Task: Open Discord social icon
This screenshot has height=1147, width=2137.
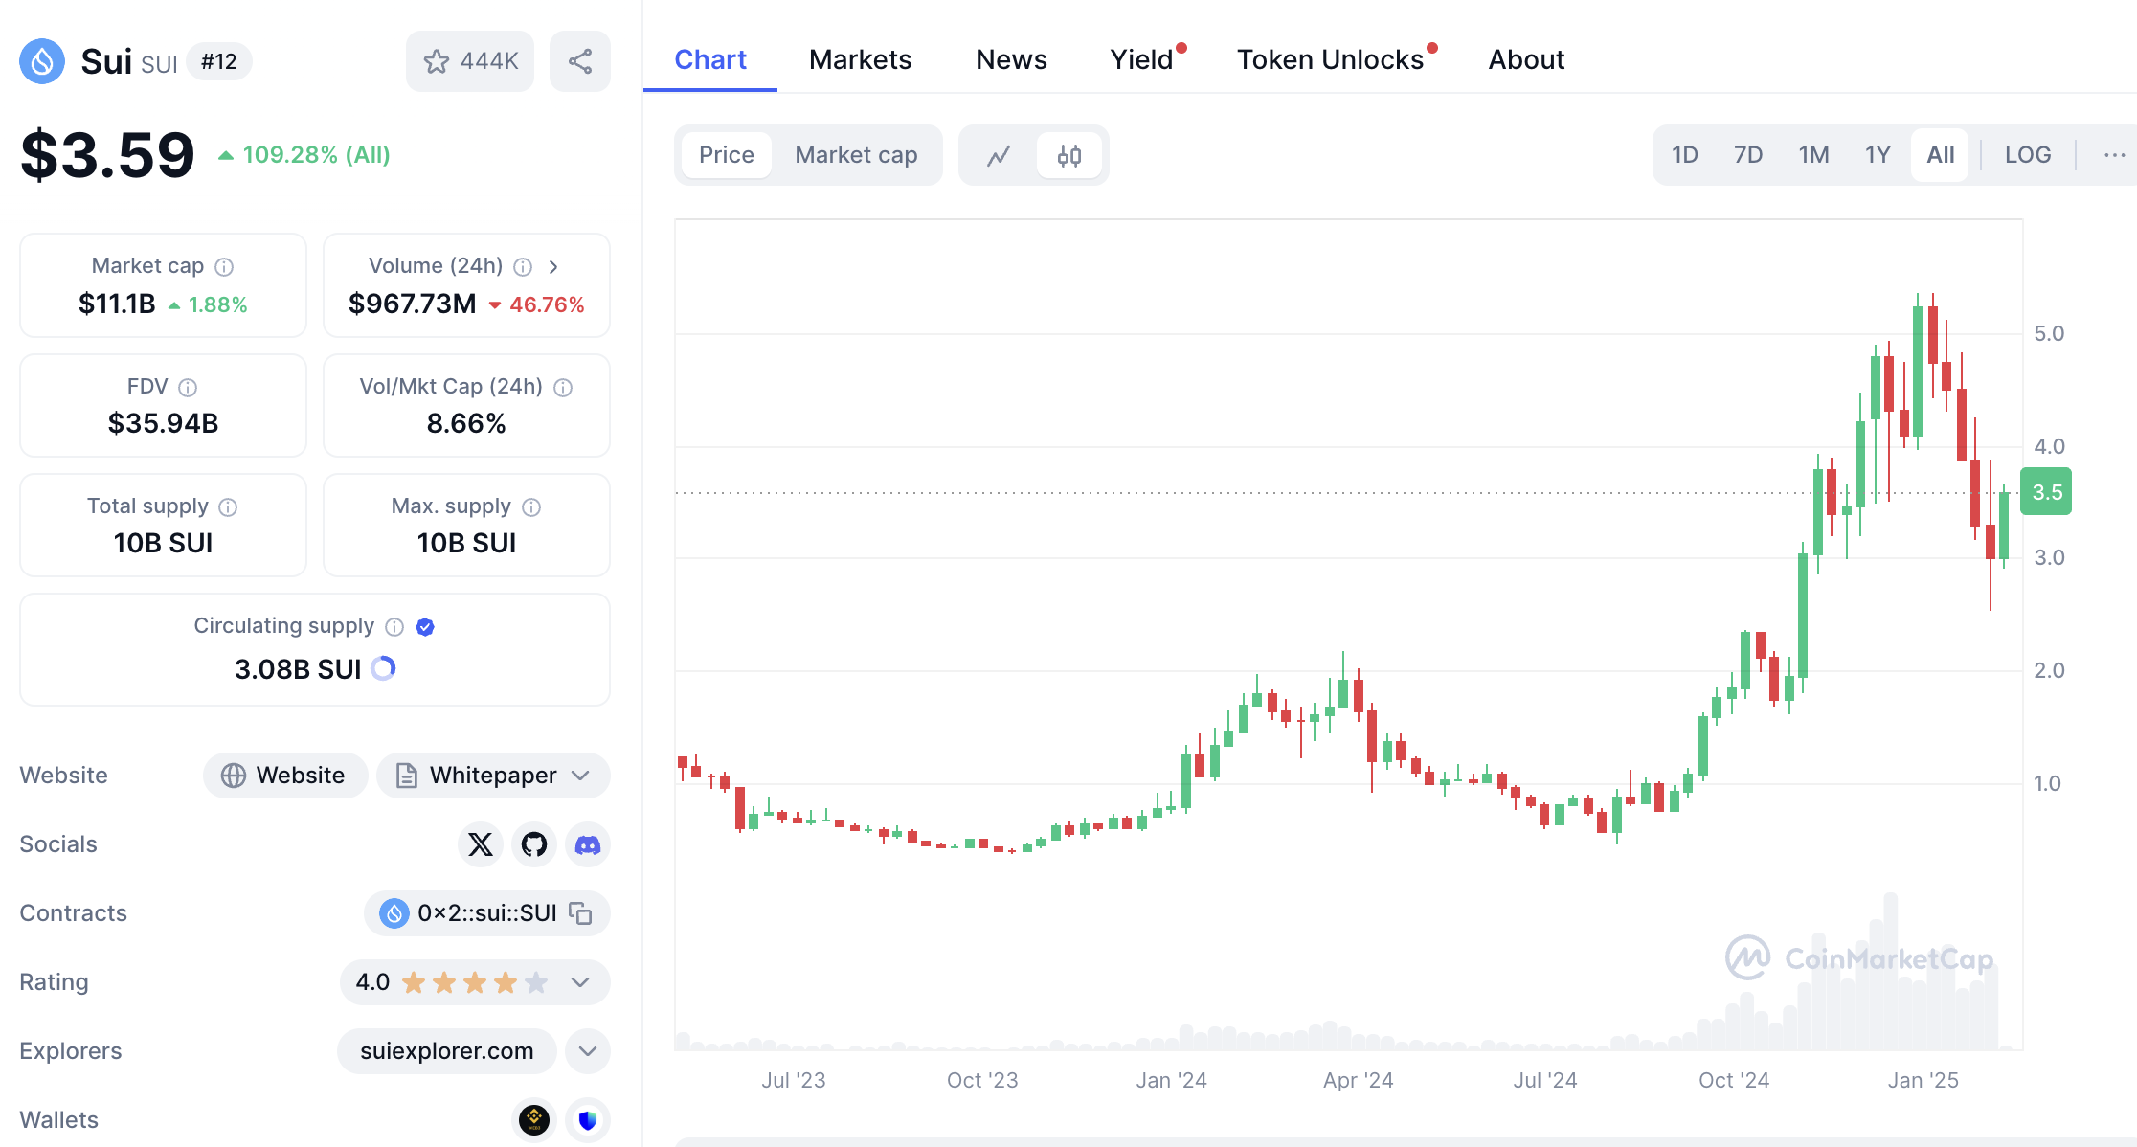Action: pyautogui.click(x=588, y=844)
